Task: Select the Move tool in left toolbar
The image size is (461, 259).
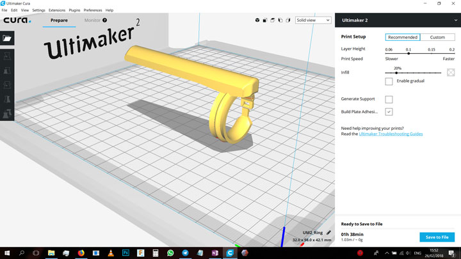Action: point(7,56)
